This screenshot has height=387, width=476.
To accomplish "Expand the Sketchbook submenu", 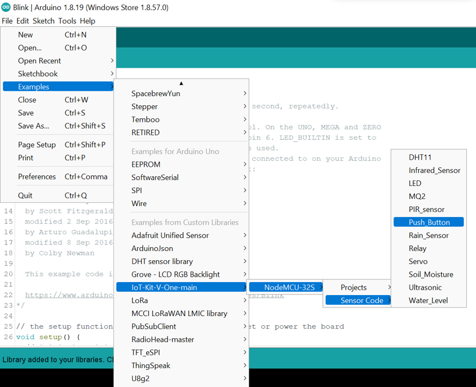I will point(58,74).
